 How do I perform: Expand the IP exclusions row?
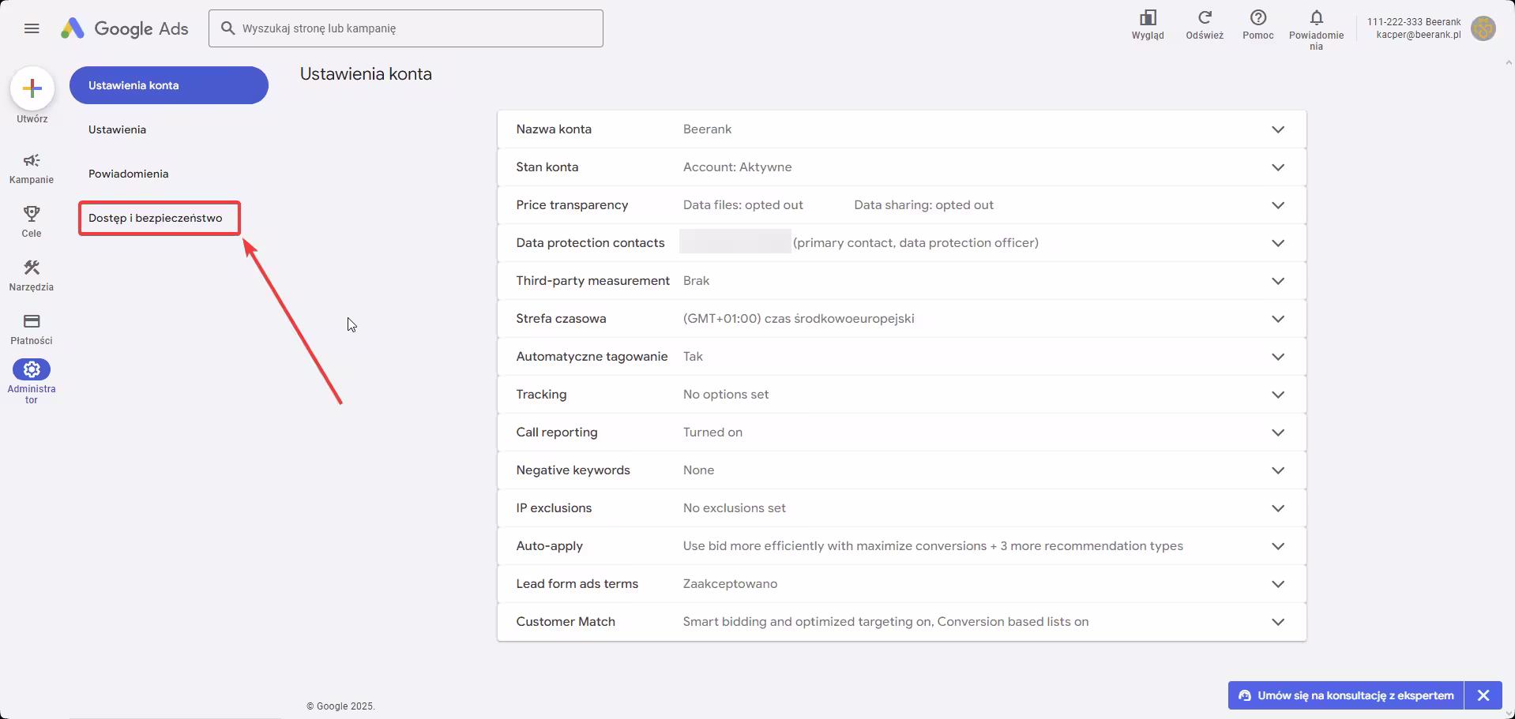1278,508
